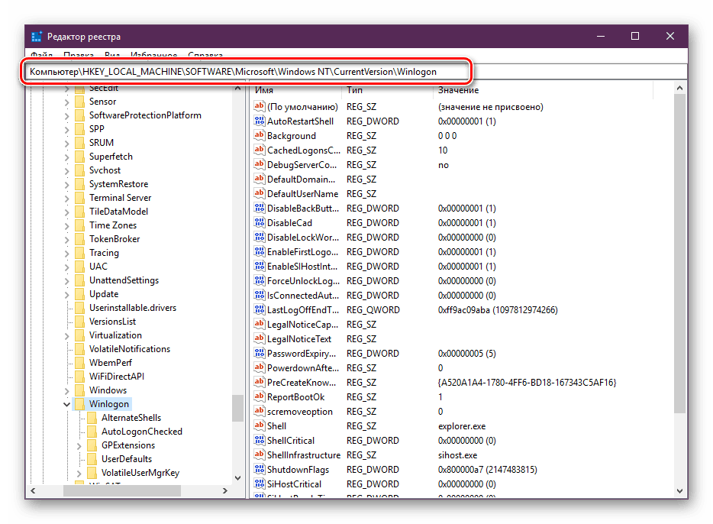Select the PowerdownAfte... value name

(x=303, y=368)
